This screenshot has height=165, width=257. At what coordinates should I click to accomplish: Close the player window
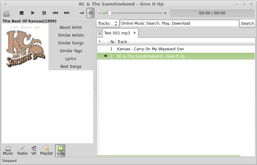[x=251, y=4]
